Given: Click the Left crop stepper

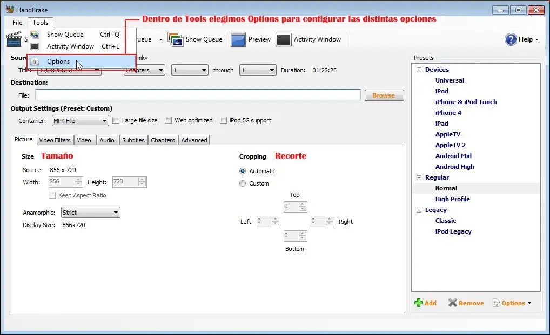Looking at the screenshot, I should (268, 221).
